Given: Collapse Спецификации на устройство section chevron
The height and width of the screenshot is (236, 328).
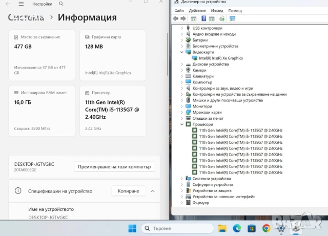Looking at the screenshot, I should 153,191.
